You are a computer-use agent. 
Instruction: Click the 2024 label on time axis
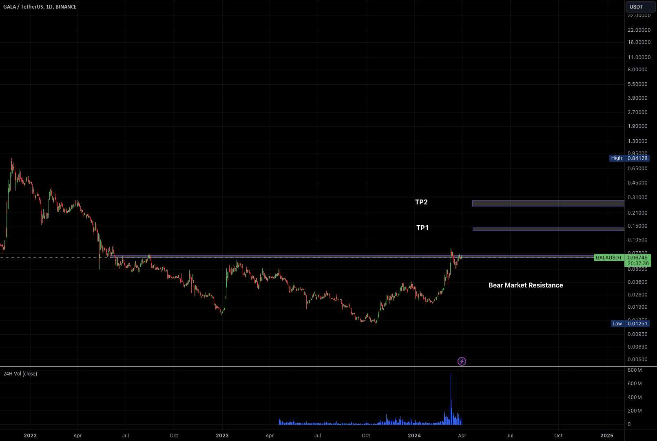(x=414, y=435)
